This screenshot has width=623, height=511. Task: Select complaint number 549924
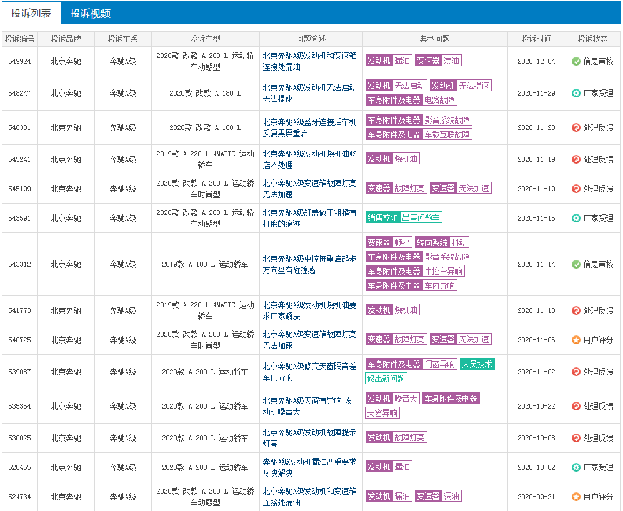[x=19, y=62]
